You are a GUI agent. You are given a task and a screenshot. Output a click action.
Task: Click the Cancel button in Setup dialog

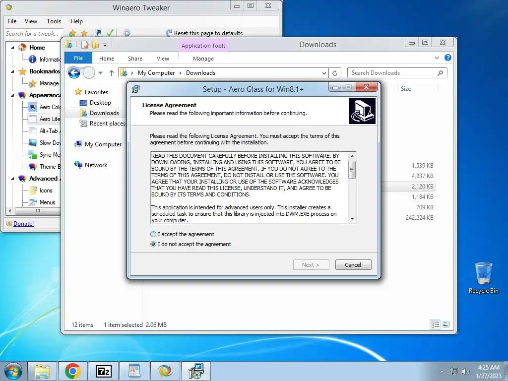(x=353, y=265)
